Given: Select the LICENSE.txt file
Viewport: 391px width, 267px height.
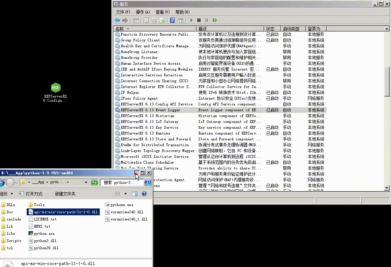Looking at the screenshot, I should point(43,219).
